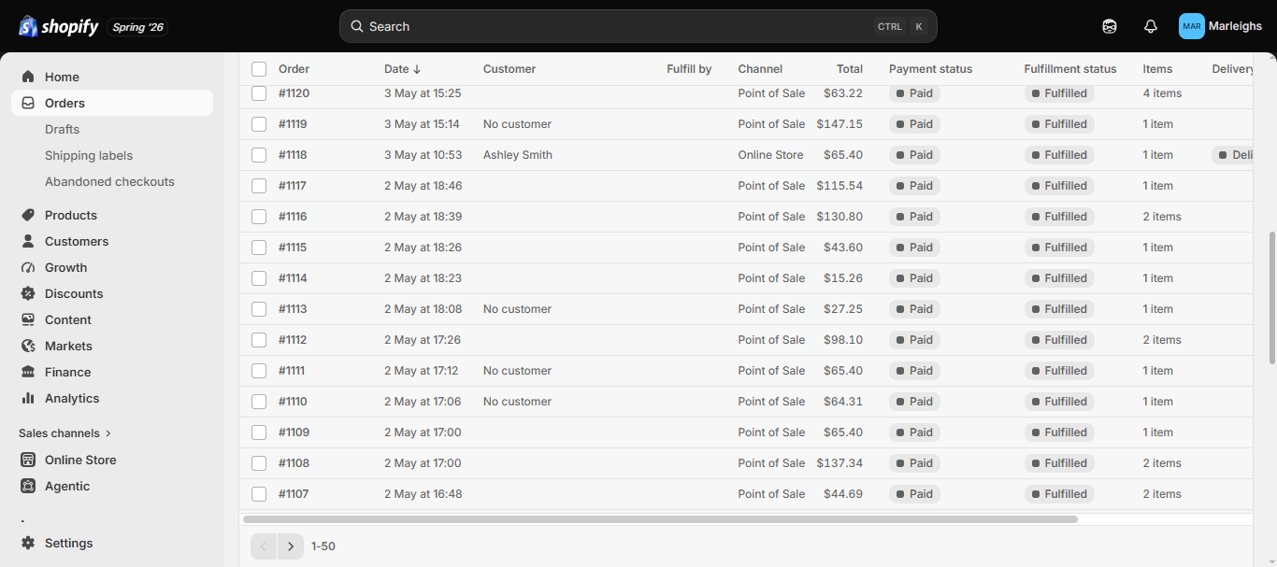Click into the Search field
1277x567 pixels.
pos(638,26)
